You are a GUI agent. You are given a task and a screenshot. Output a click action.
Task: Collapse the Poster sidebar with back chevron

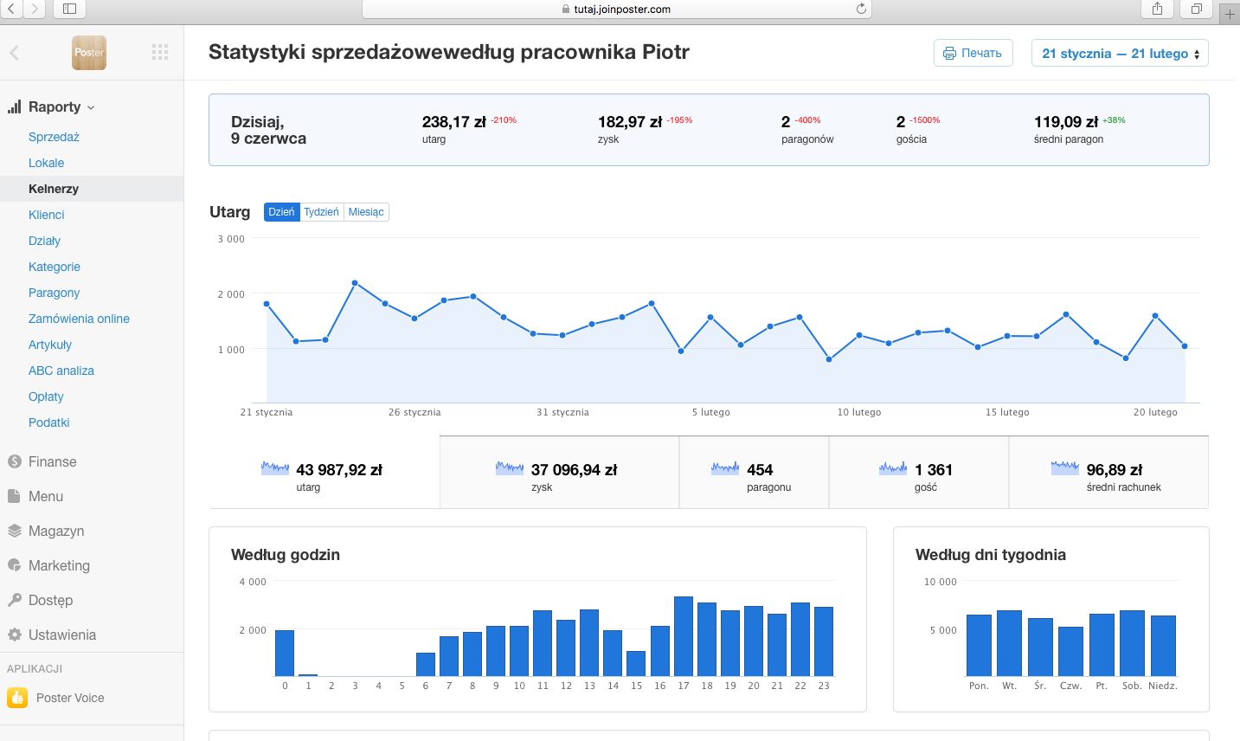pyautogui.click(x=14, y=53)
